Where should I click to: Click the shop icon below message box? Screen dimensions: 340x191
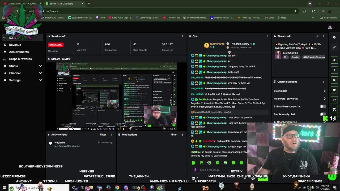194,178
